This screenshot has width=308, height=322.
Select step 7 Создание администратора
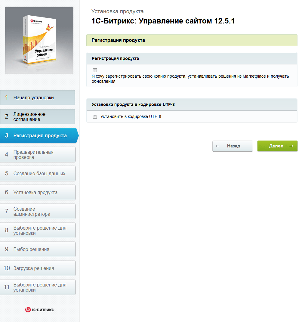[38, 212]
